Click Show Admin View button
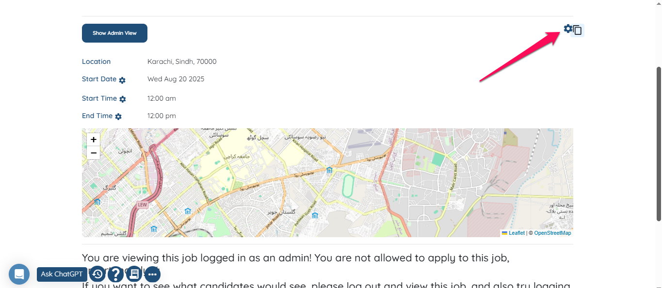This screenshot has width=662, height=288. point(114,33)
